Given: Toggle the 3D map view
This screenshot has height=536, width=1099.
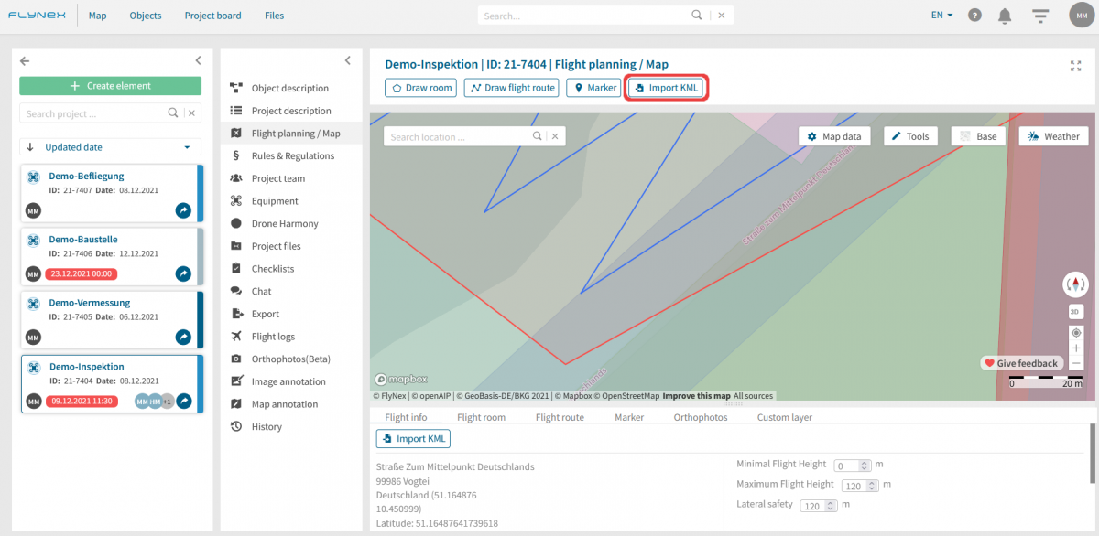Looking at the screenshot, I should [x=1075, y=312].
